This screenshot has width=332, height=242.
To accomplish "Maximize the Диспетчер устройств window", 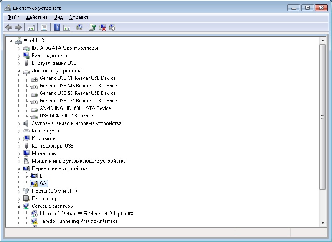I will [x=307, y=8].
